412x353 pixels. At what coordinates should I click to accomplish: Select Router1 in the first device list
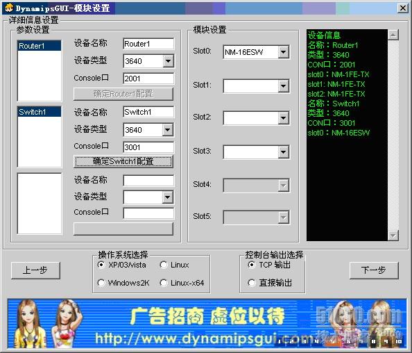coord(40,46)
